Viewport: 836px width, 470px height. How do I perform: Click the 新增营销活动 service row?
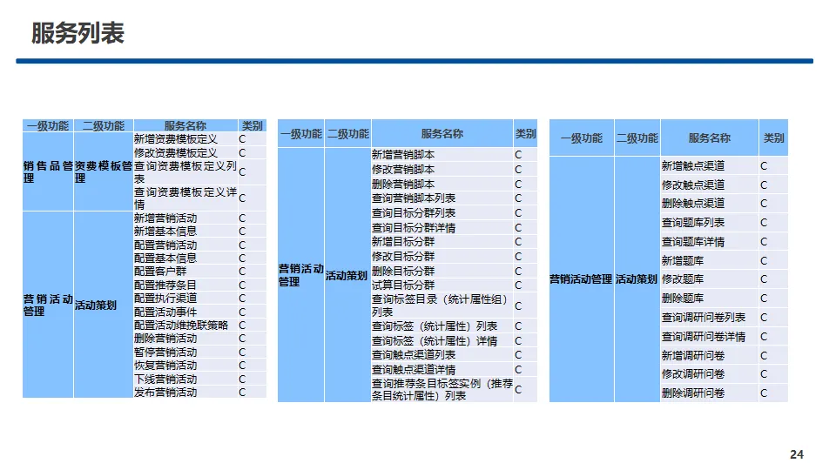(x=185, y=218)
